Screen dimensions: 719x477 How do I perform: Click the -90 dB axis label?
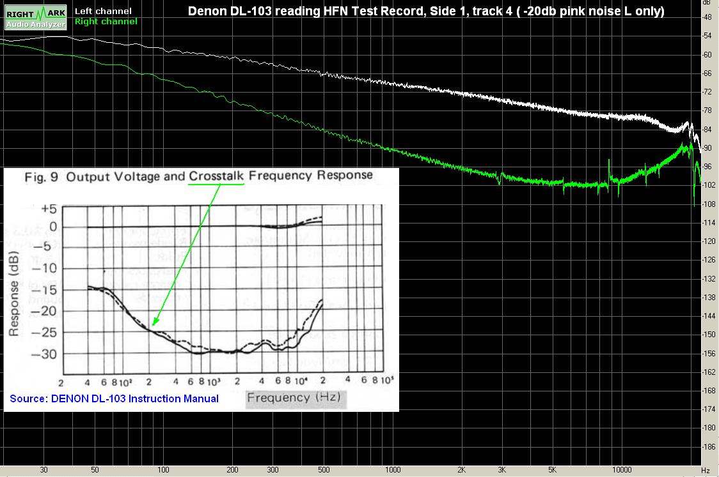pyautogui.click(x=707, y=148)
